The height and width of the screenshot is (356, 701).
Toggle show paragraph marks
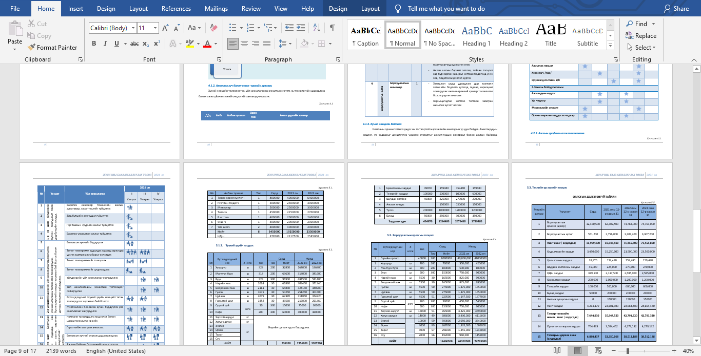pyautogui.click(x=332, y=28)
